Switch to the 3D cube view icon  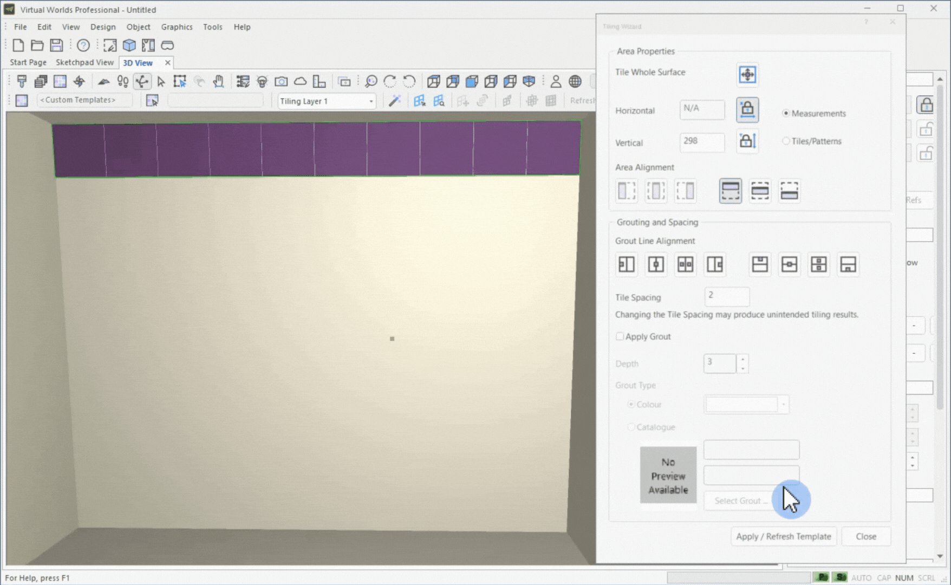pos(129,45)
